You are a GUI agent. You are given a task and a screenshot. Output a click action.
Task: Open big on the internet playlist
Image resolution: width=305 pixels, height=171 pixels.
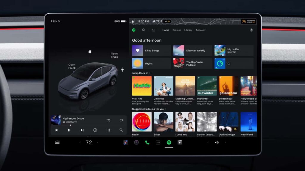(234, 50)
